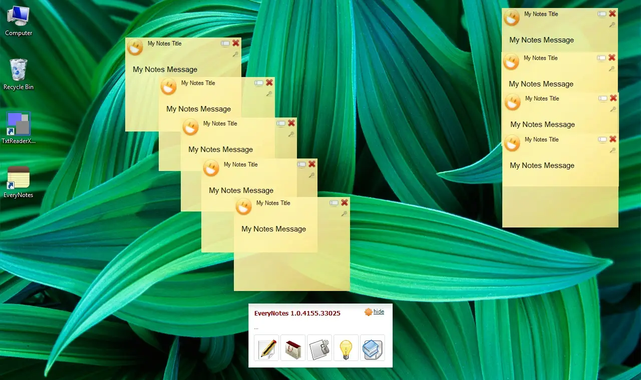This screenshot has width=641, height=380.
Task: Click the small tool icon on frontmost stacked-column note
Action: coord(612,150)
